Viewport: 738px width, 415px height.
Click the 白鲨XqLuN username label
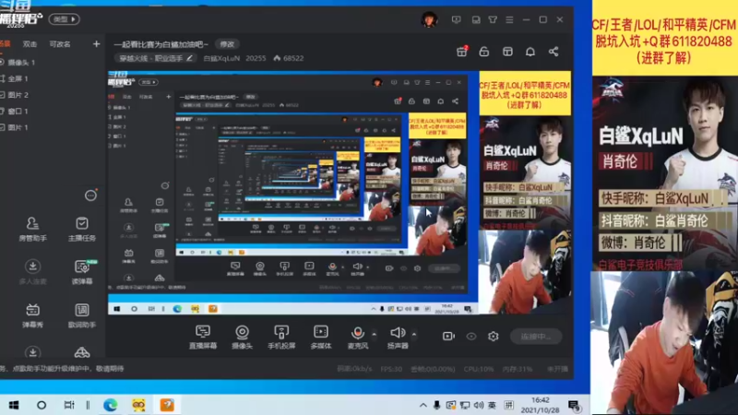pyautogui.click(x=221, y=58)
